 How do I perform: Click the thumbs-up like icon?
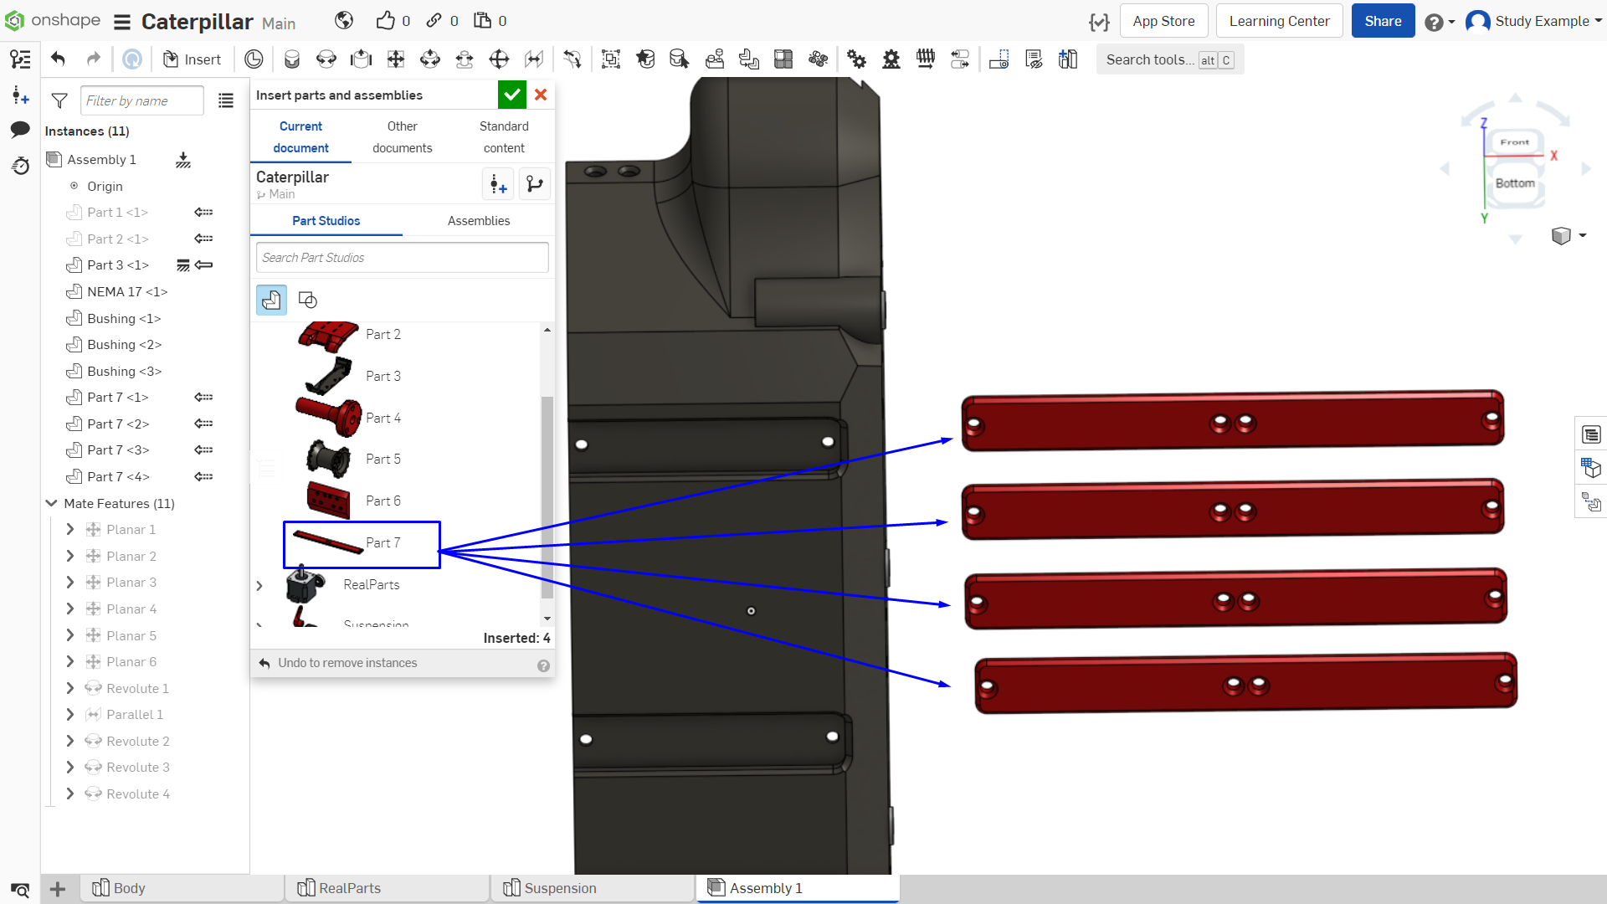[x=385, y=21]
